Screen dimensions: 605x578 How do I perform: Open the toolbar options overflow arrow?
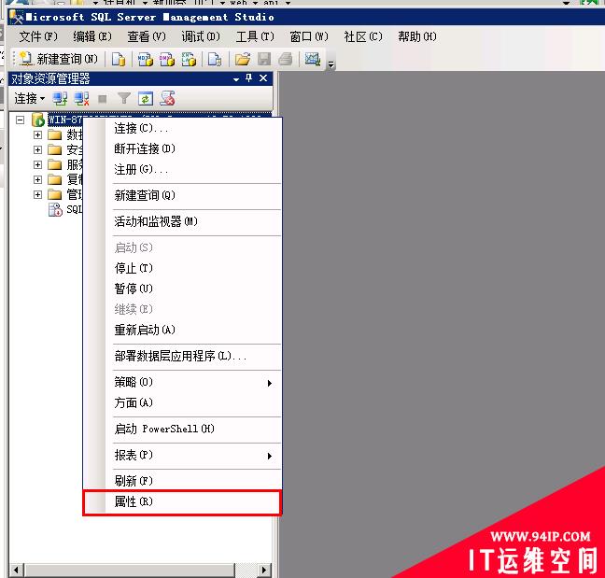click(x=331, y=64)
